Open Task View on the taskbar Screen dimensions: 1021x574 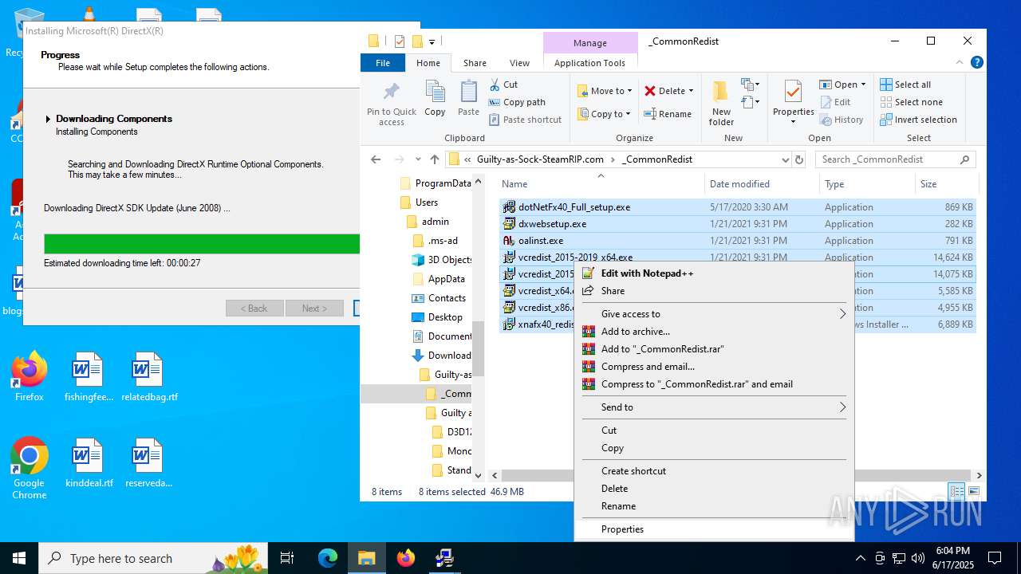point(287,558)
